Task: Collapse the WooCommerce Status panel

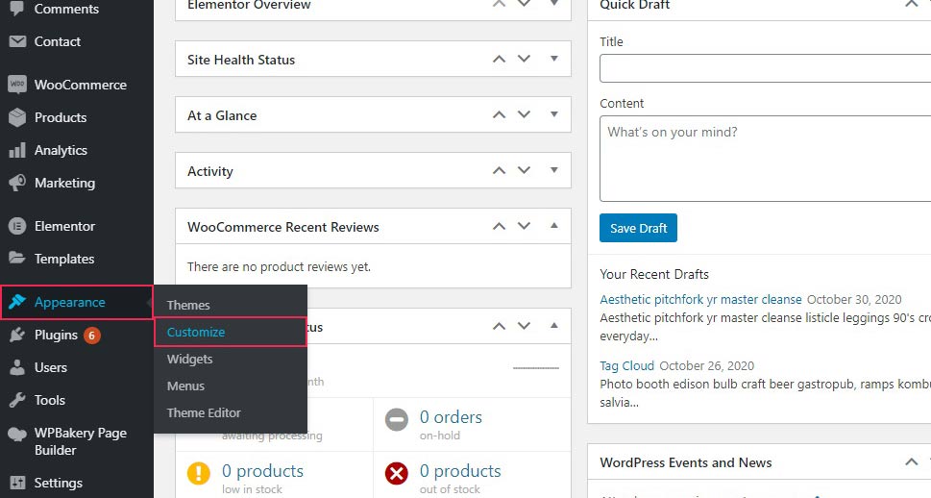Action: tap(554, 326)
